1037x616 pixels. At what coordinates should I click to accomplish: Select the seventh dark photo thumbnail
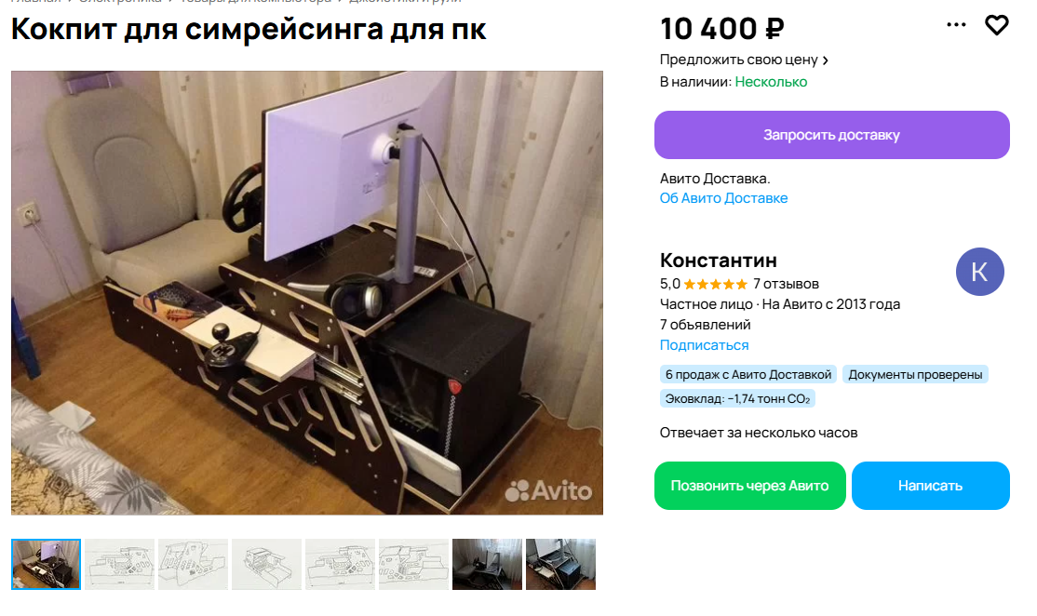tap(487, 565)
